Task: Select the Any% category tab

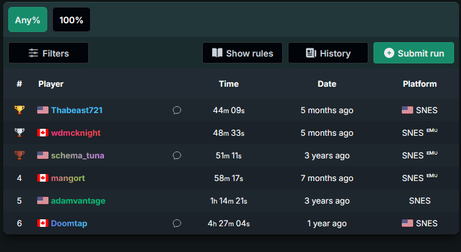Action: (28, 19)
